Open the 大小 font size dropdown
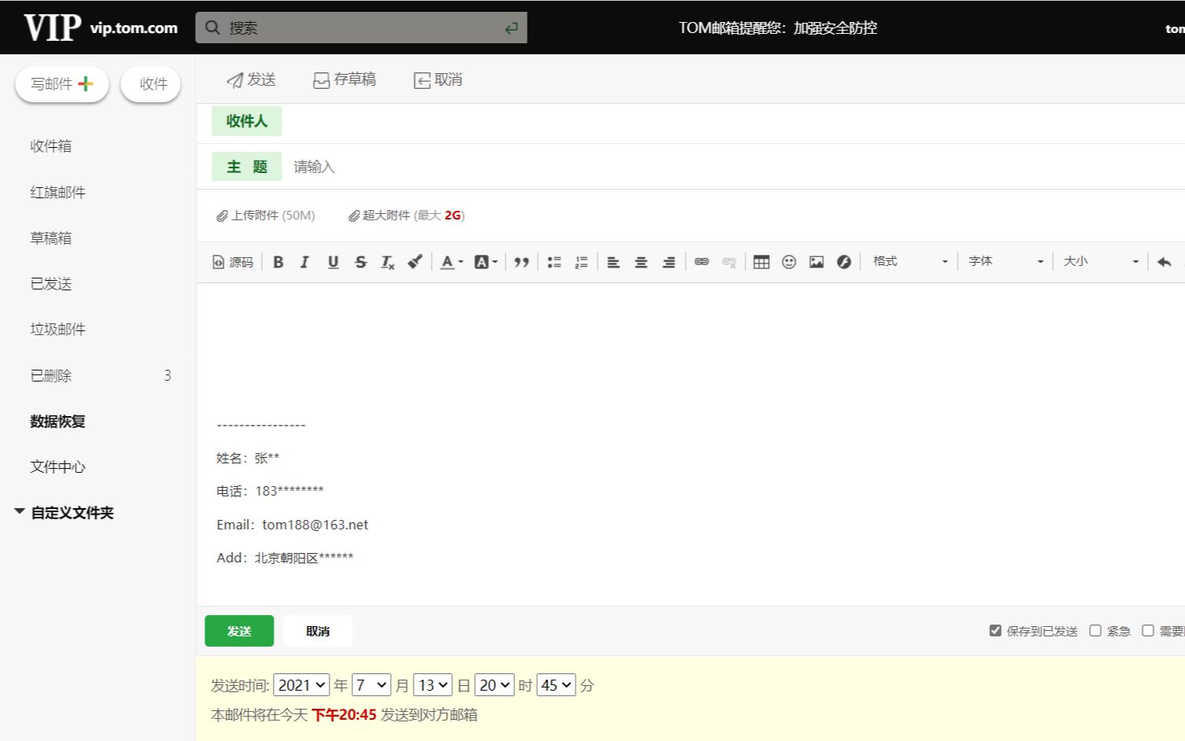The height and width of the screenshot is (741, 1185). (1101, 261)
